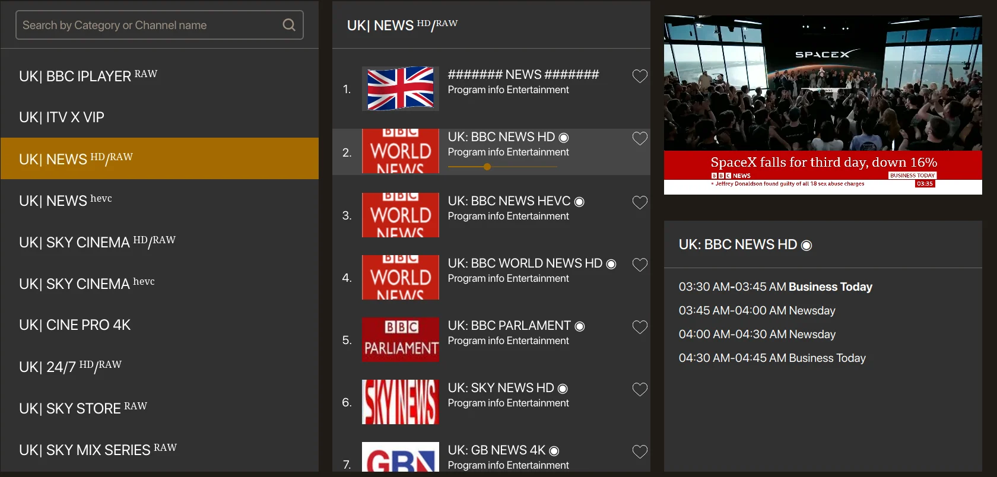Select 03:30 AM-03:45 AM Business Today program
The height and width of the screenshot is (477, 997).
tap(775, 287)
